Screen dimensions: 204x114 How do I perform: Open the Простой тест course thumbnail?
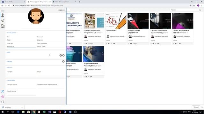click(116, 21)
